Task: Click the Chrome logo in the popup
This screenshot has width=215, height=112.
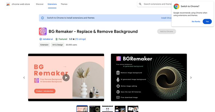Action: coord(177,6)
